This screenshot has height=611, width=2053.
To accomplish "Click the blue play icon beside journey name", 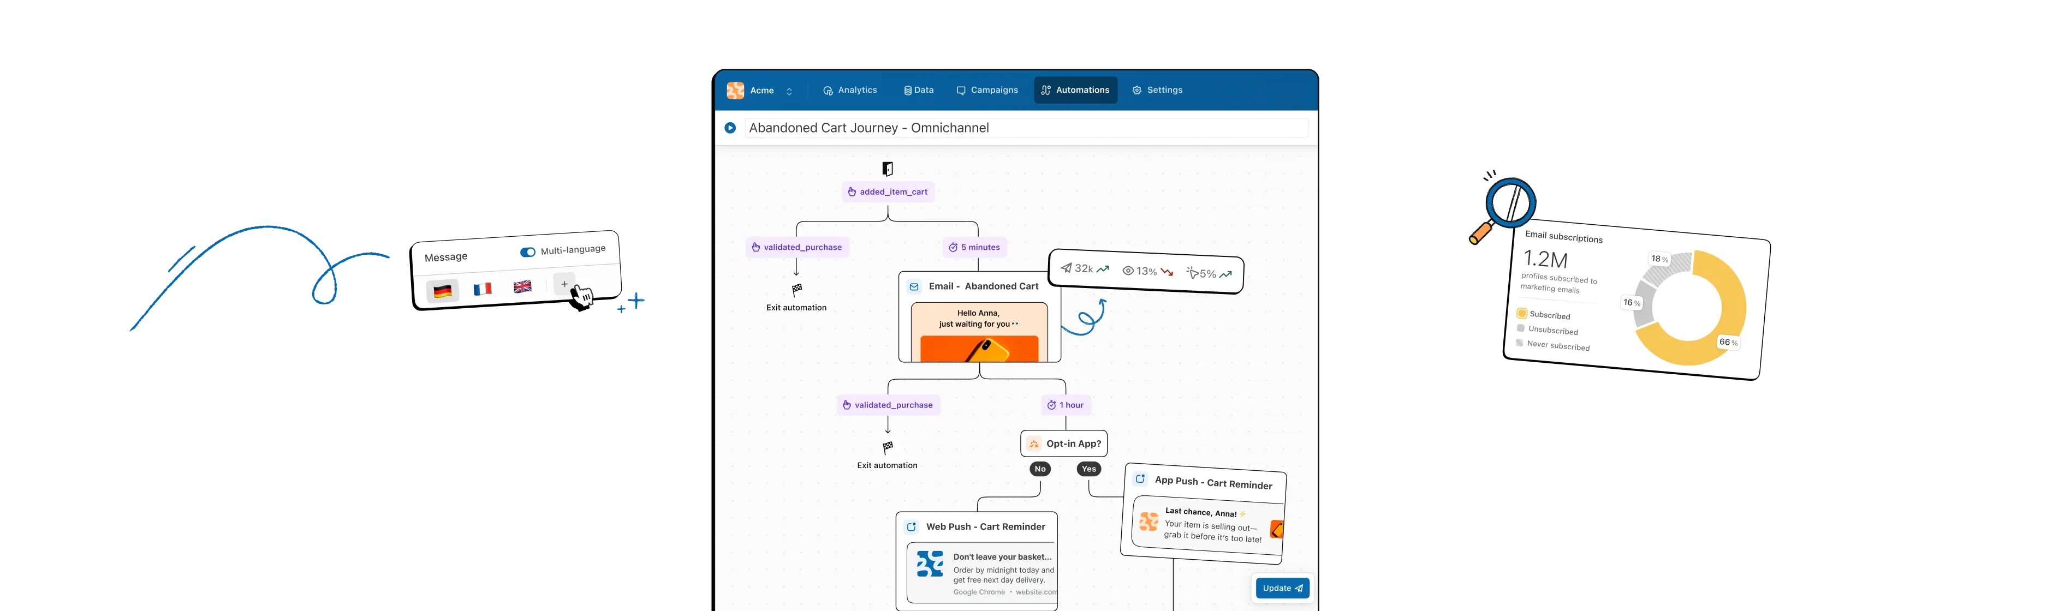I will (730, 128).
